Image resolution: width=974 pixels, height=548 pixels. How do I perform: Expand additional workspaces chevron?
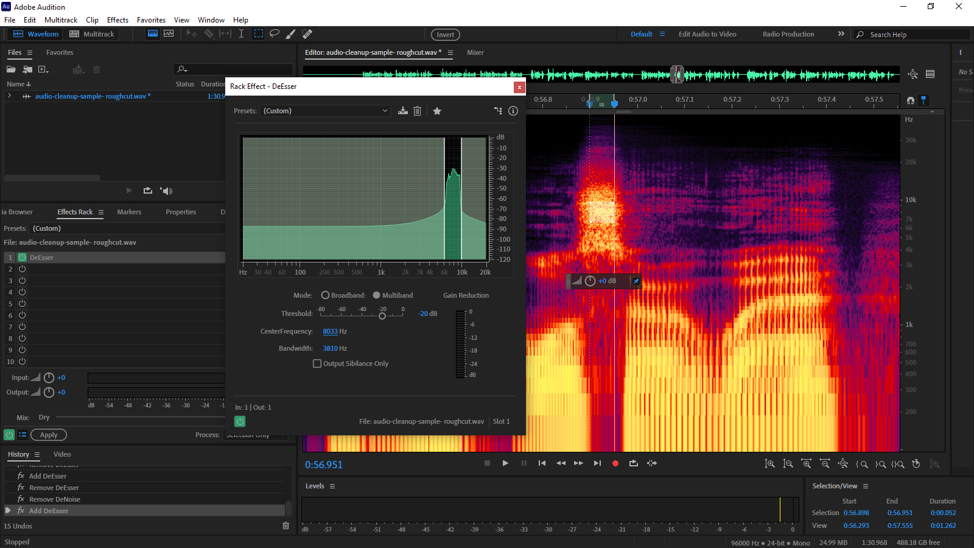841,34
